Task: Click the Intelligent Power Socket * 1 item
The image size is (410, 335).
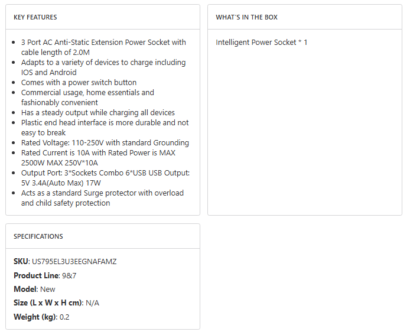Action: click(262, 43)
